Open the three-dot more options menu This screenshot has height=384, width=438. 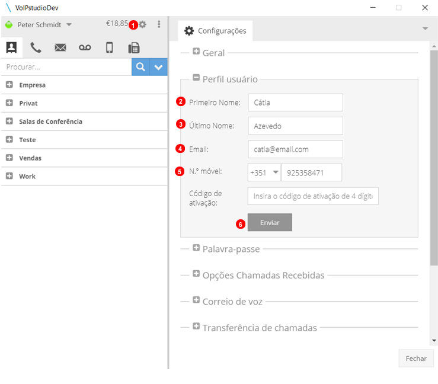[x=159, y=24]
